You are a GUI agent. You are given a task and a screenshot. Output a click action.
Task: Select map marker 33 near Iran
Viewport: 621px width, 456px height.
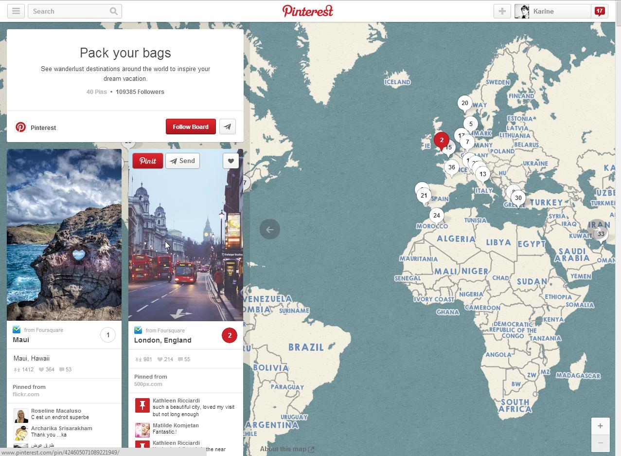(x=601, y=234)
